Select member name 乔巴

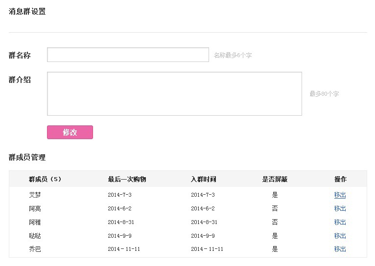click(x=35, y=249)
